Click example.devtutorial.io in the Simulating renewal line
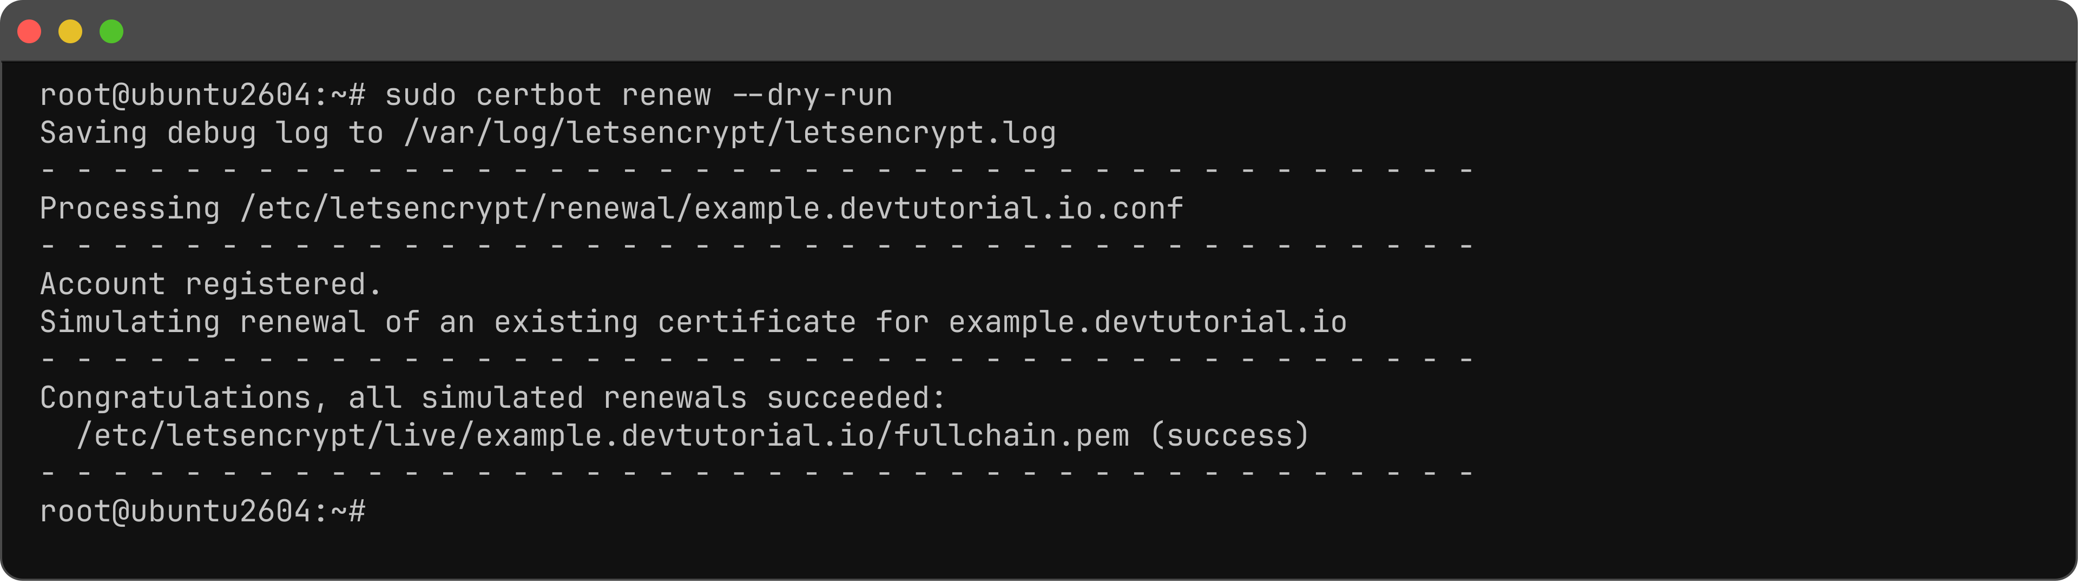The width and height of the screenshot is (2080, 583). [1147, 322]
